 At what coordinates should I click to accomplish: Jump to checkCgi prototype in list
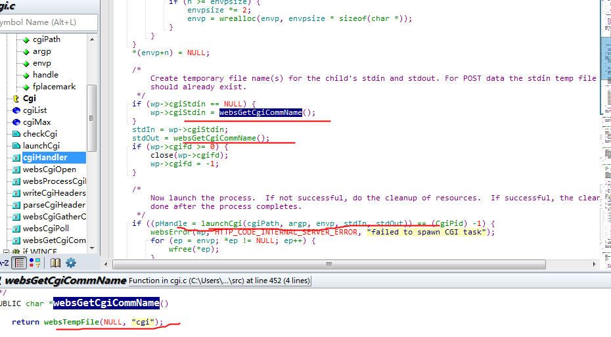[39, 133]
